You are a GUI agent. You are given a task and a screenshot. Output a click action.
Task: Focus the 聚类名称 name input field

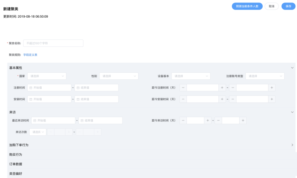click(54, 43)
